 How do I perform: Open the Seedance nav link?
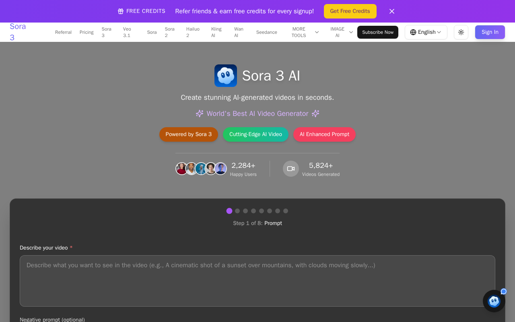[267, 32]
